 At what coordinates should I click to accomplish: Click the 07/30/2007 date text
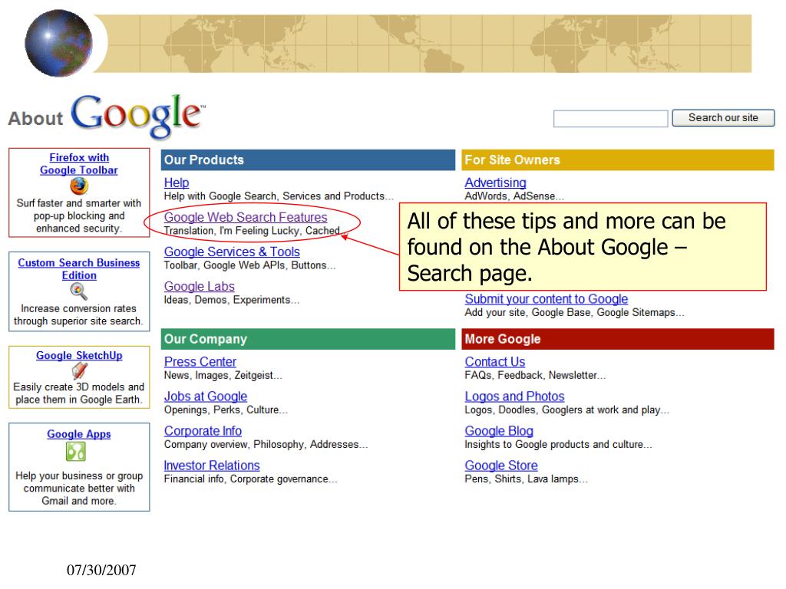101,570
